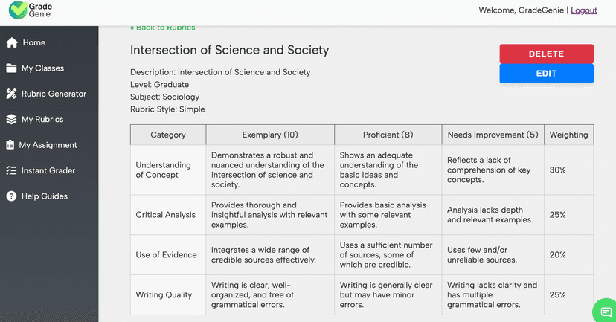Select Instant Grader from the sidebar
Screen dimensions: 616x322
coord(48,170)
